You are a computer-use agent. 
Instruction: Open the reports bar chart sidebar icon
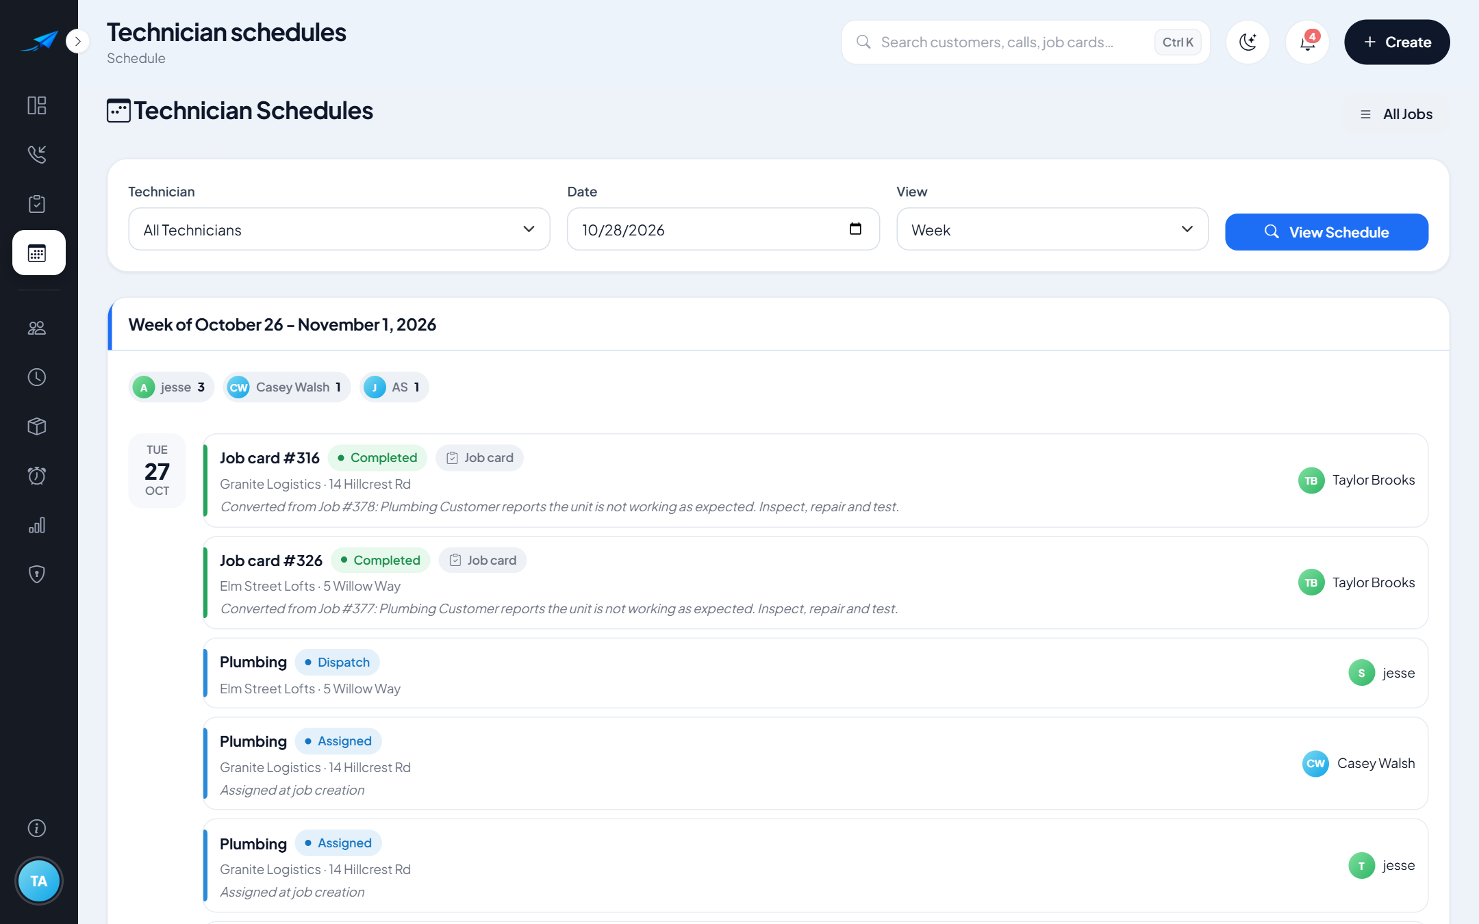click(x=37, y=525)
